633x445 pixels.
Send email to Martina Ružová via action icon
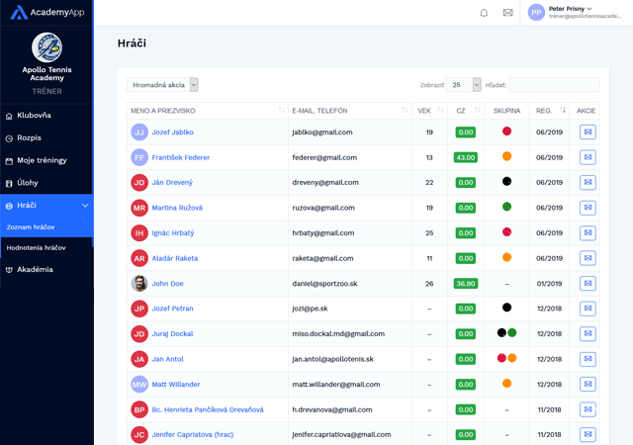click(588, 208)
